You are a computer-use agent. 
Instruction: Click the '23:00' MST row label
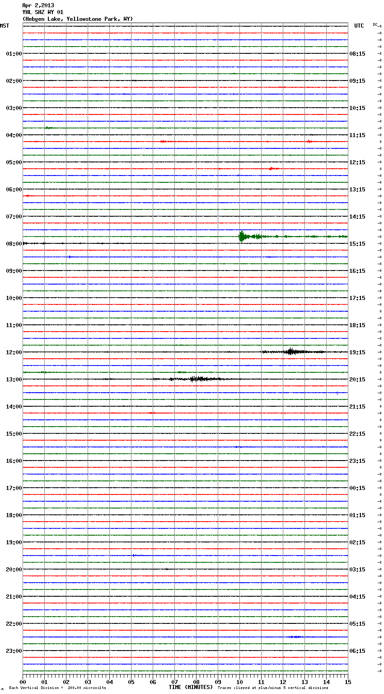tap(14, 651)
